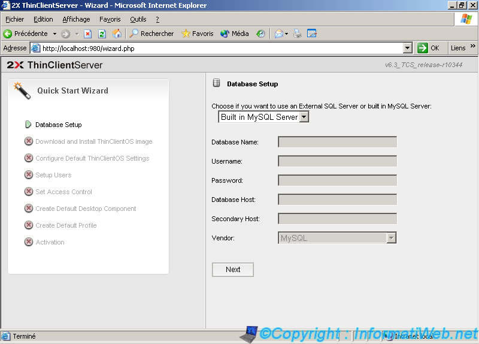Click database icon beside Database Setup heading

pyautogui.click(x=216, y=83)
